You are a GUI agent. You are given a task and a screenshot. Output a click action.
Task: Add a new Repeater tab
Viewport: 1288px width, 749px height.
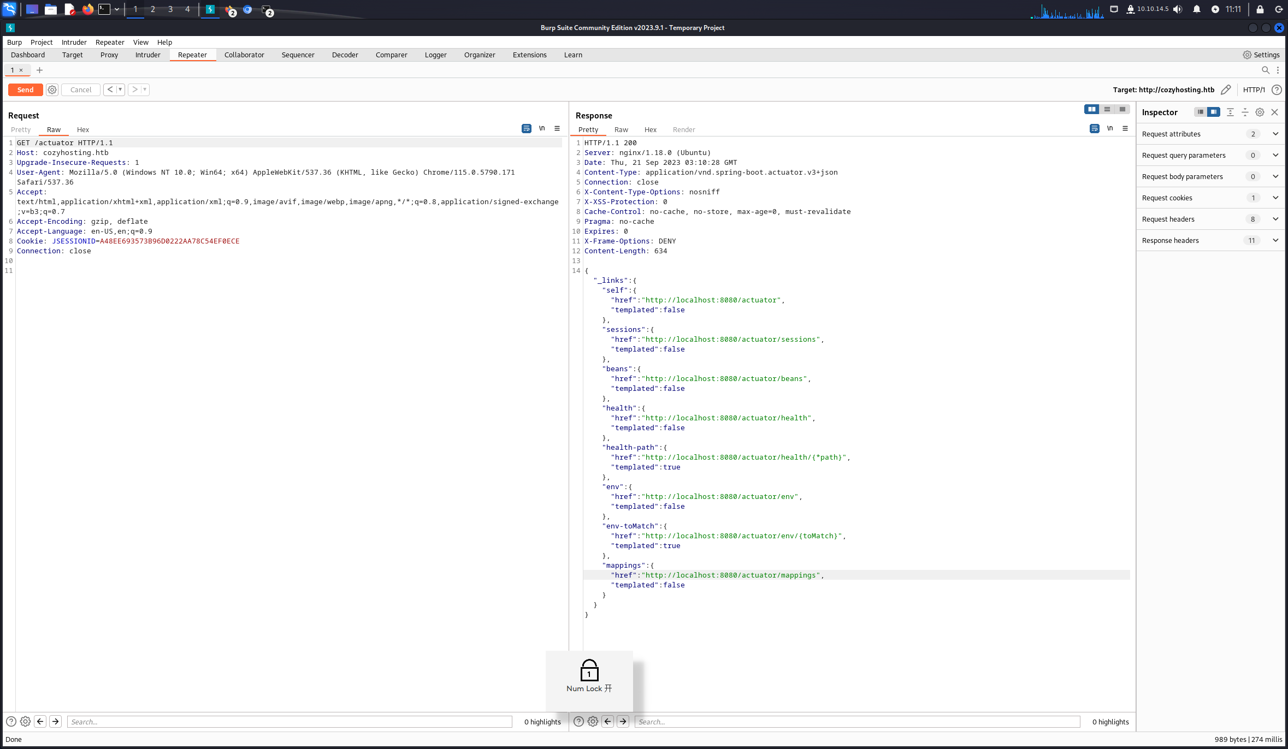(x=39, y=70)
